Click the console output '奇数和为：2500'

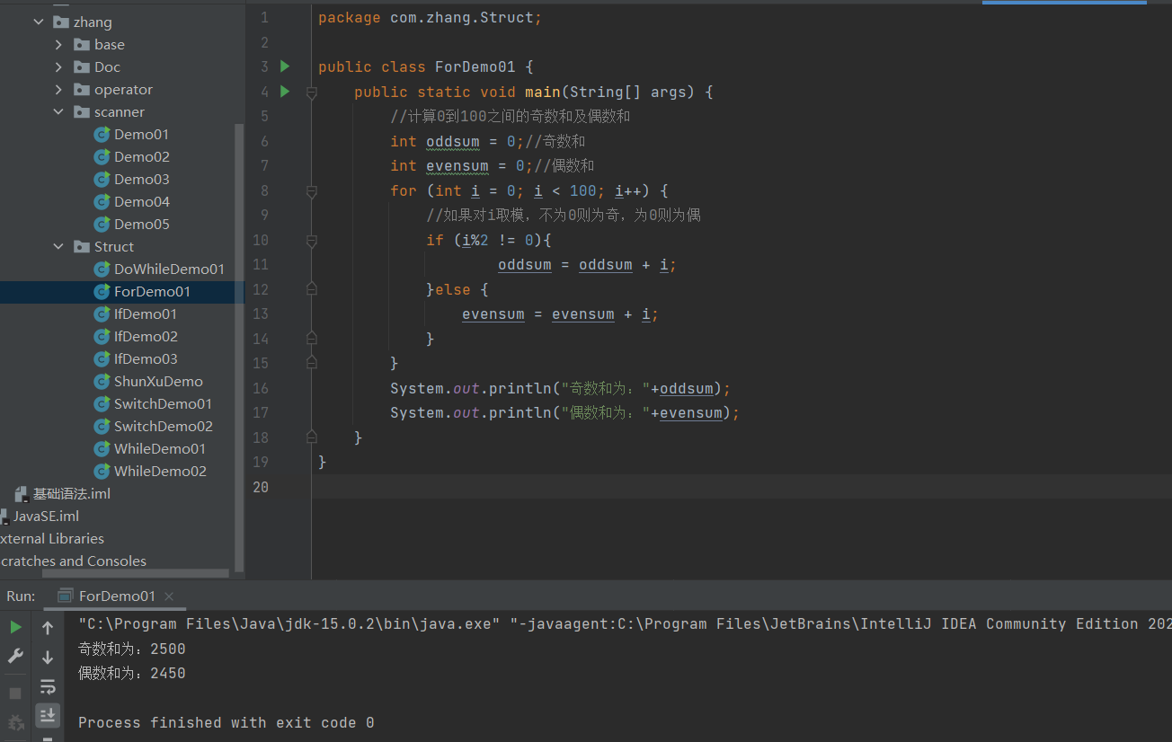click(x=132, y=649)
